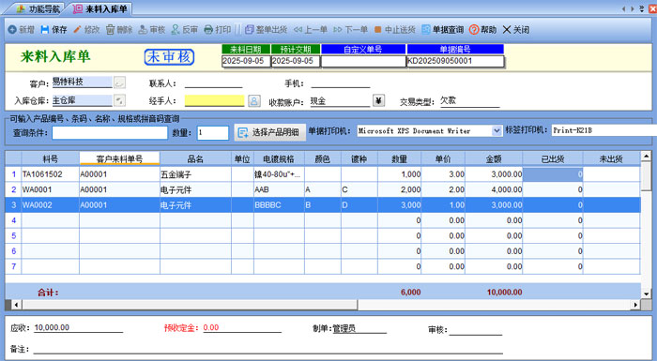Image resolution: width=657 pixels, height=361 pixels.
Task: Click the 客户来料单号 column header
Action: pyautogui.click(x=119, y=158)
